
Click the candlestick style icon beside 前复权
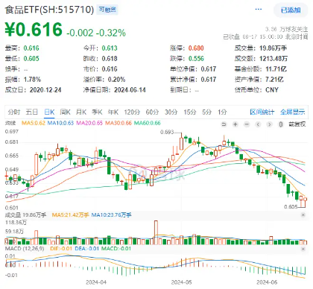pos(281,124)
